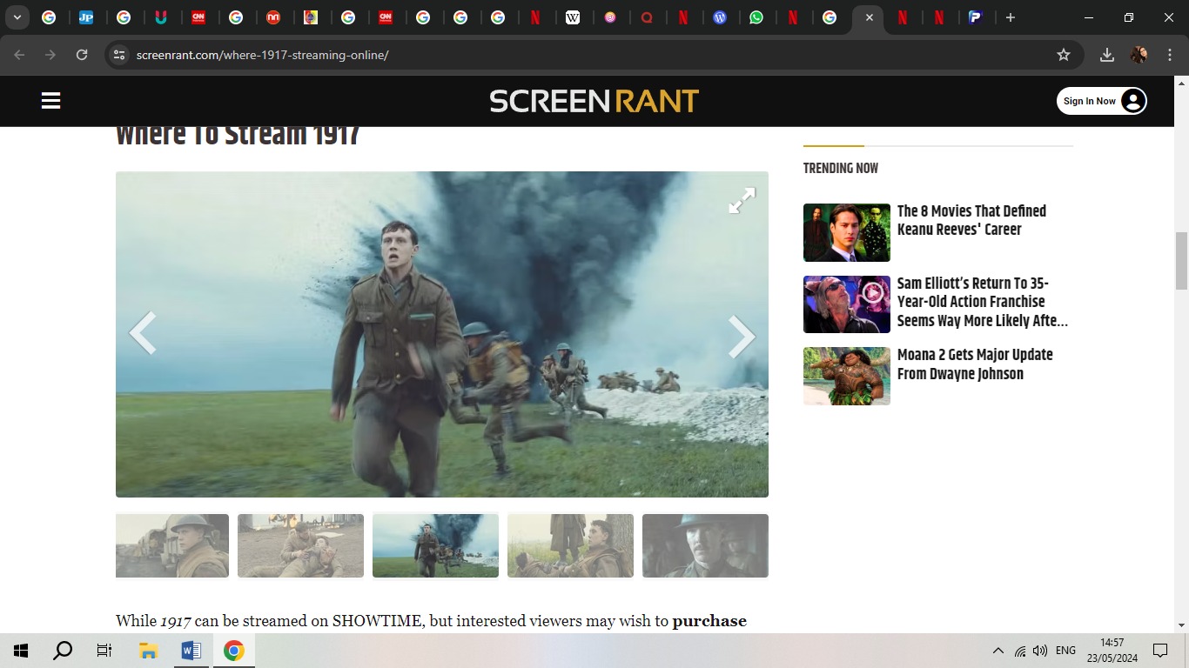Viewport: 1189px width, 668px height.
Task: Show hidden system tray icons
Action: coord(998,651)
